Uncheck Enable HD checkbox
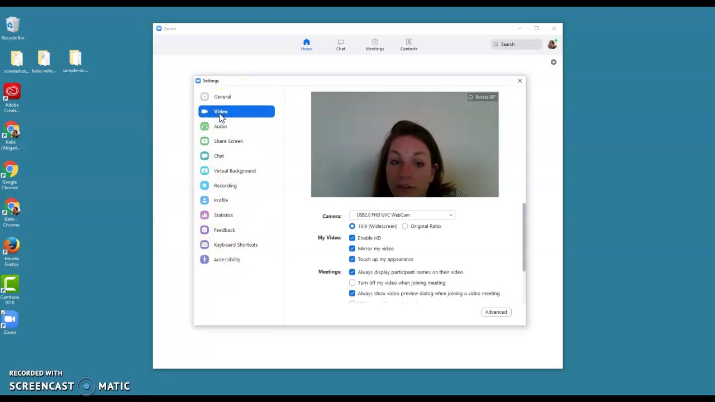 pyautogui.click(x=352, y=238)
